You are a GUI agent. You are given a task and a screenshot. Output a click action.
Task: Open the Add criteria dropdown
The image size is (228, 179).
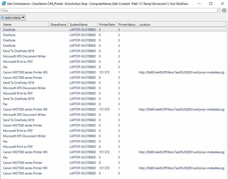click(x=13, y=18)
